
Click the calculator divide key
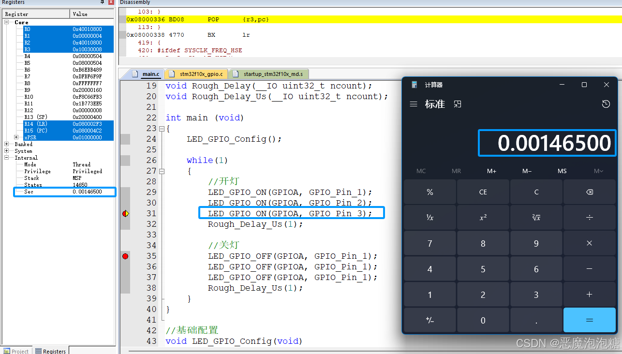[x=589, y=218]
